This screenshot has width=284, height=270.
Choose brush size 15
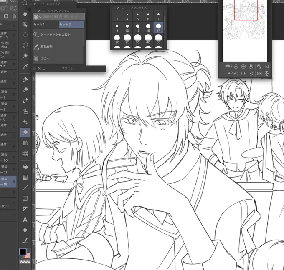pyautogui.click(x=148, y=27)
